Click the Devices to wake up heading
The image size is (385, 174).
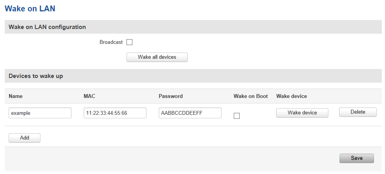(36, 76)
